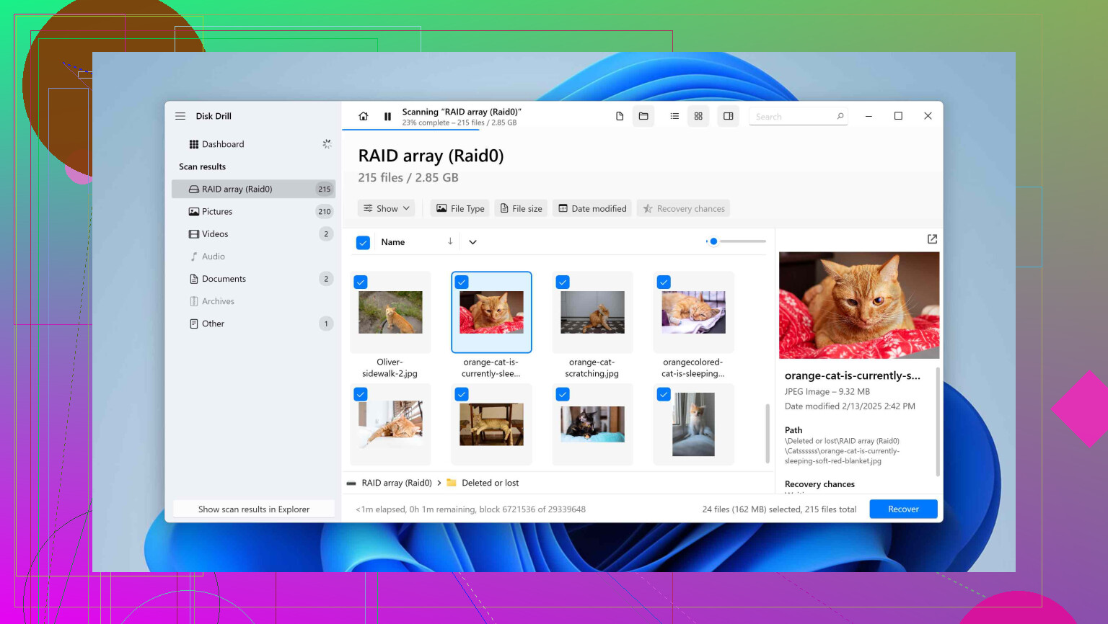Image resolution: width=1108 pixels, height=624 pixels.
Task: Expand the sort column chevron
Action: point(472,242)
